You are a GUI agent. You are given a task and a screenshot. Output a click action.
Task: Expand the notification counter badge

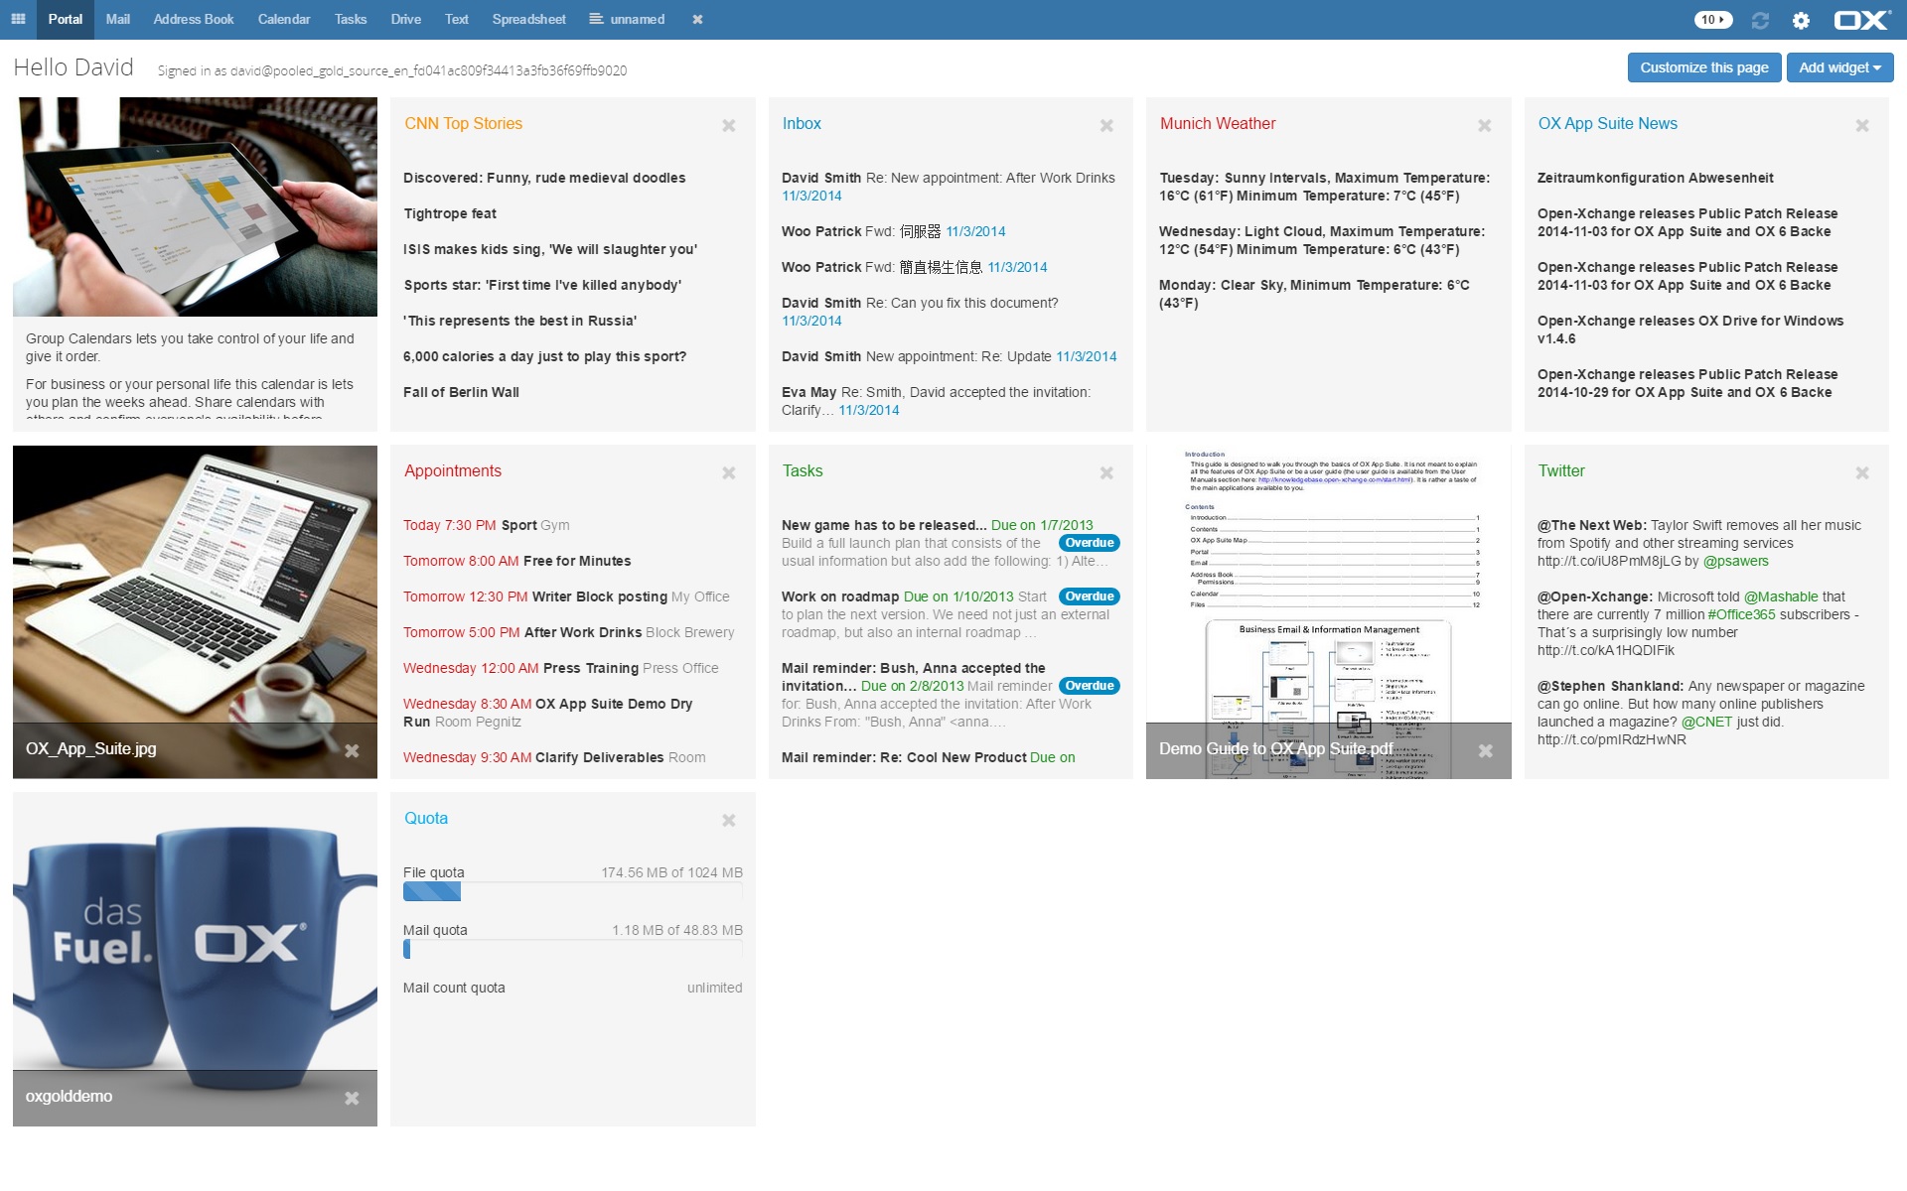click(x=1712, y=20)
